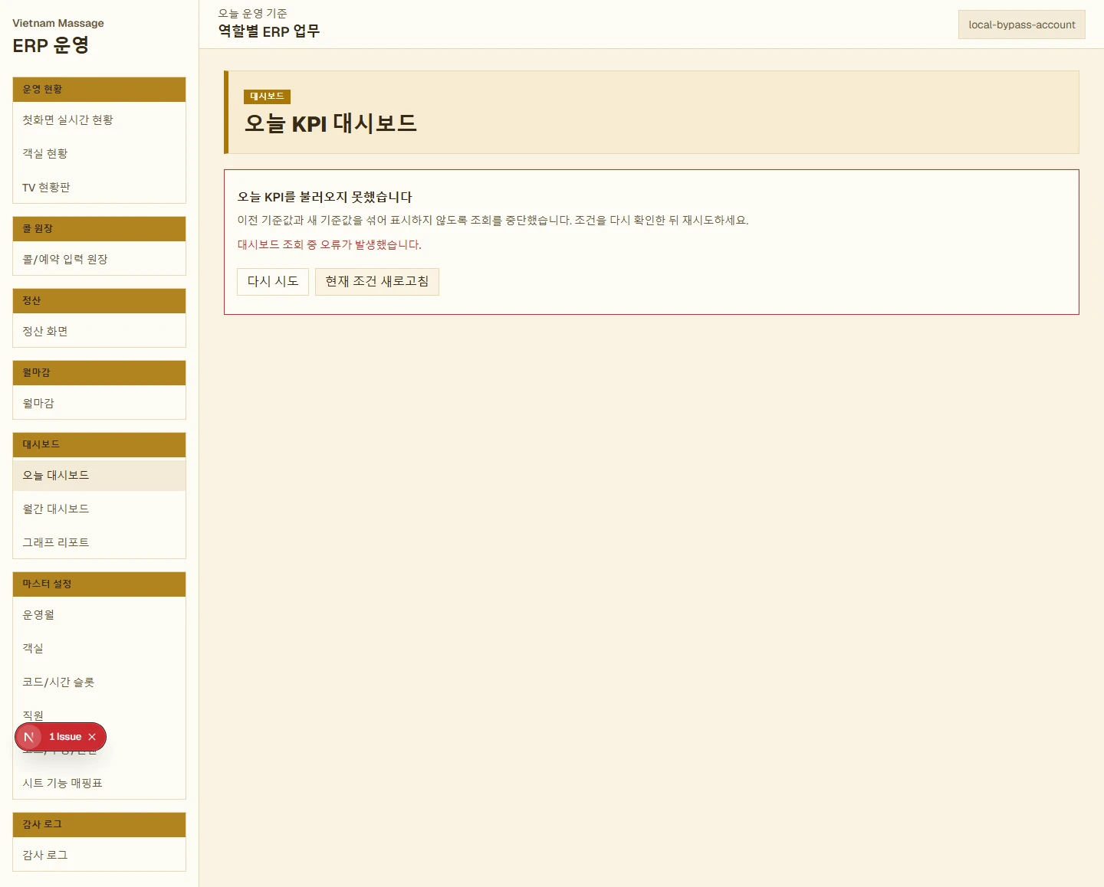Open the 1 Issue error overlay

click(65, 737)
